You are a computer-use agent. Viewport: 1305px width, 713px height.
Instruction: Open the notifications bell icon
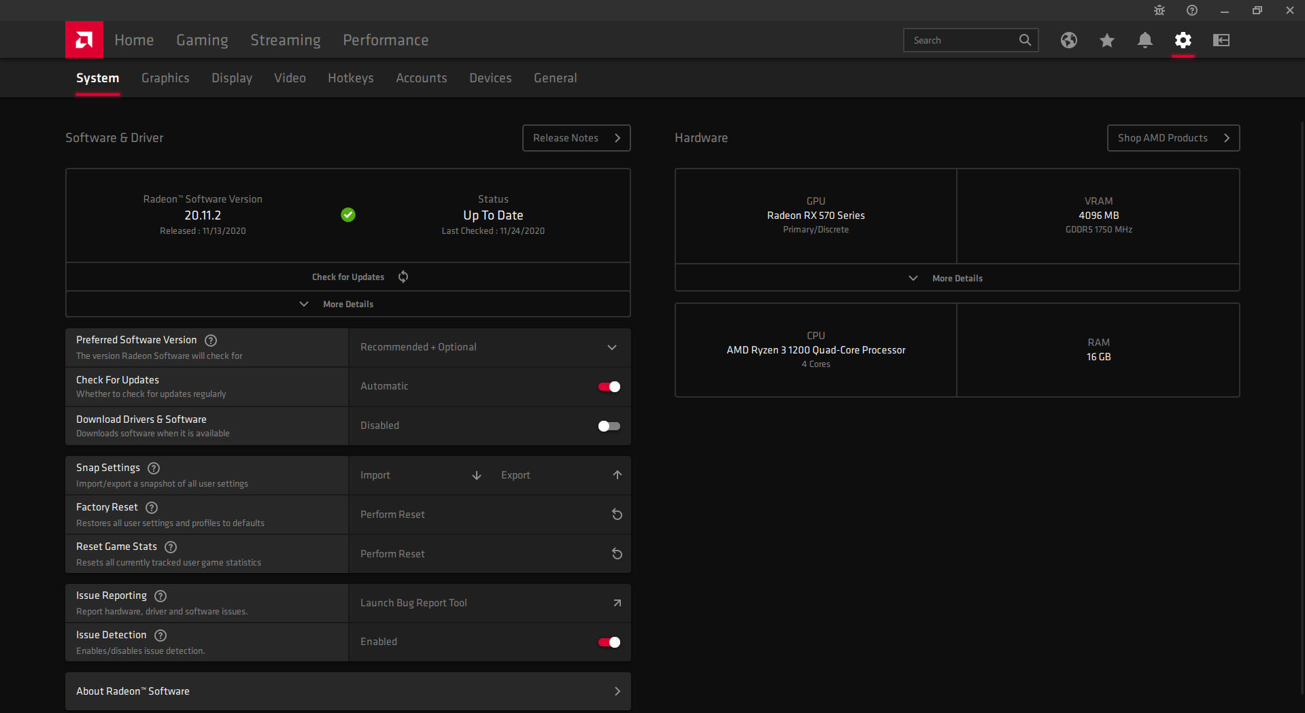pyautogui.click(x=1145, y=40)
